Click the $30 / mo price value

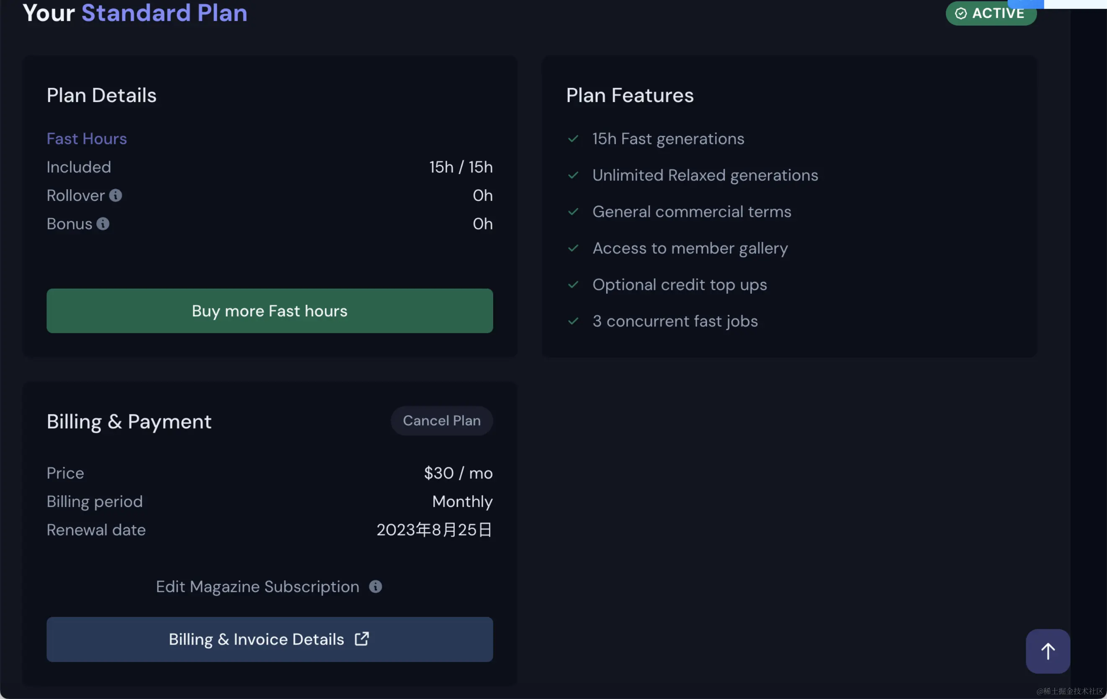(x=458, y=473)
